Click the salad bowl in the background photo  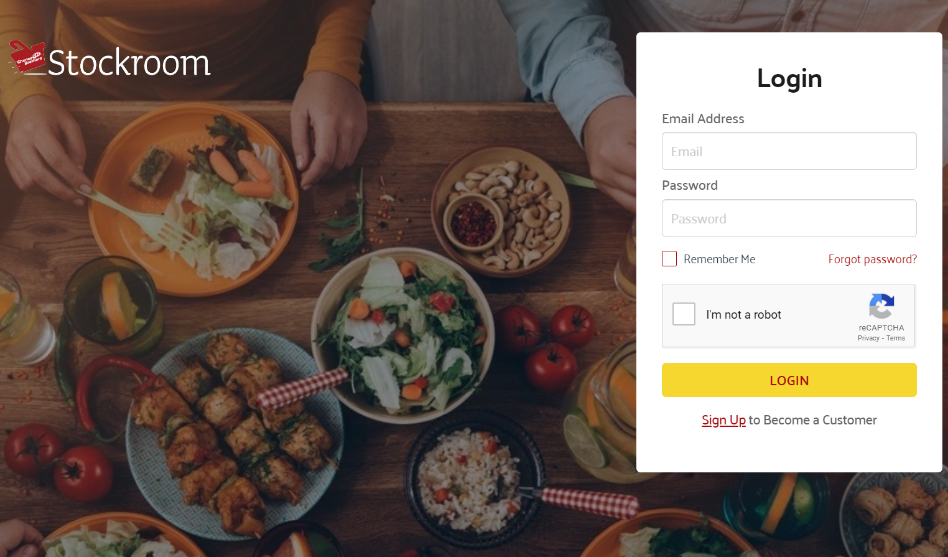[x=403, y=335]
